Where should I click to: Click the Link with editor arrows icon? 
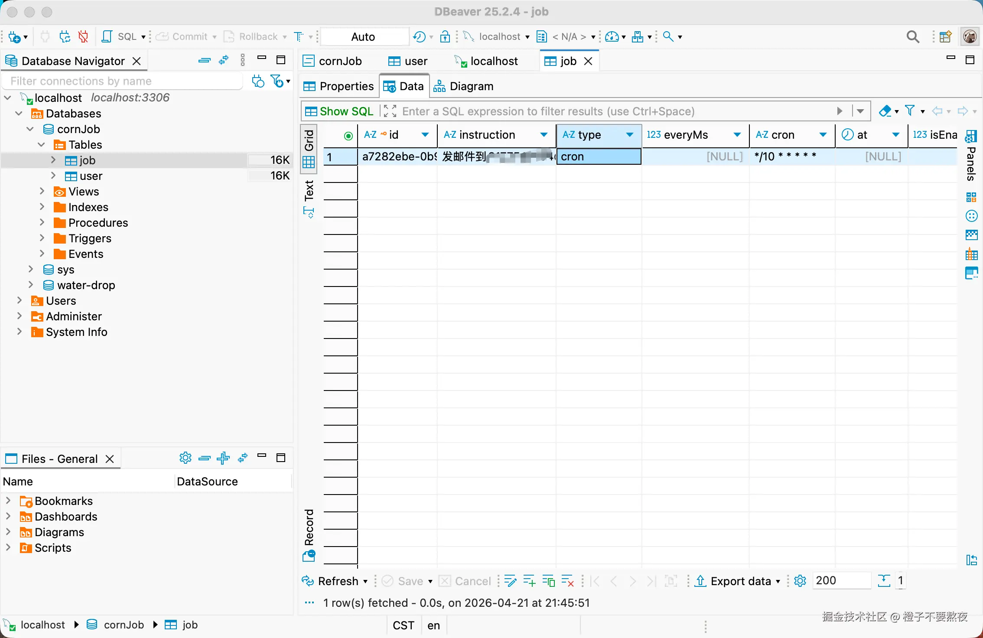[224, 61]
